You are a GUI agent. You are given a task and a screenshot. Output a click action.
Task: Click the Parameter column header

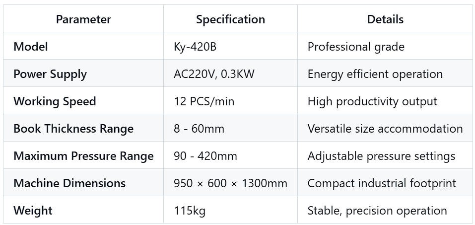(83, 19)
